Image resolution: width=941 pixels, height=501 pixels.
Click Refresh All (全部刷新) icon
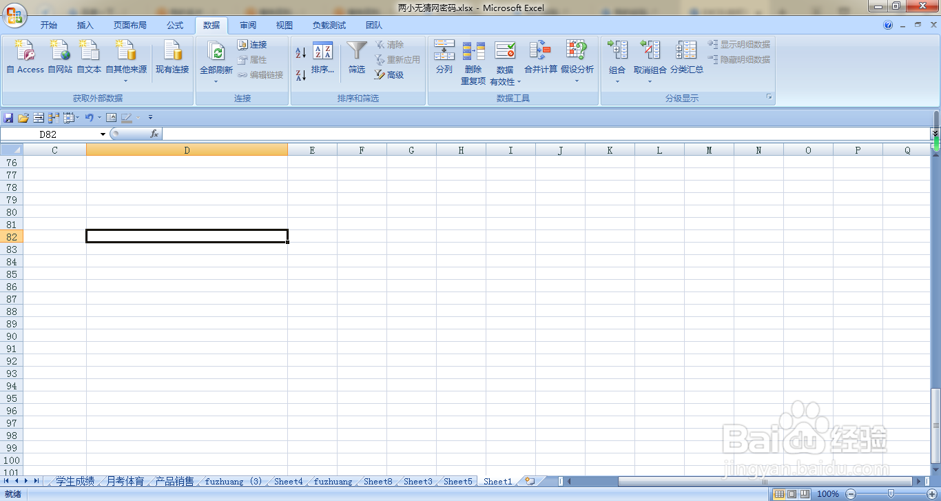coord(216,52)
